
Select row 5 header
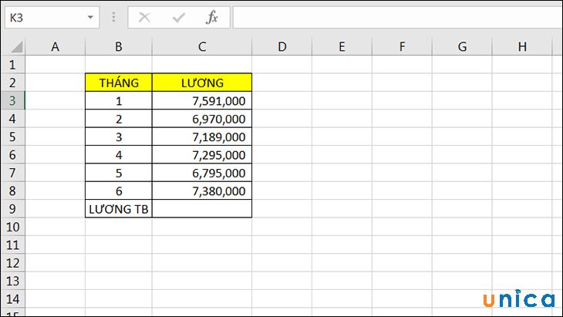pyautogui.click(x=13, y=137)
